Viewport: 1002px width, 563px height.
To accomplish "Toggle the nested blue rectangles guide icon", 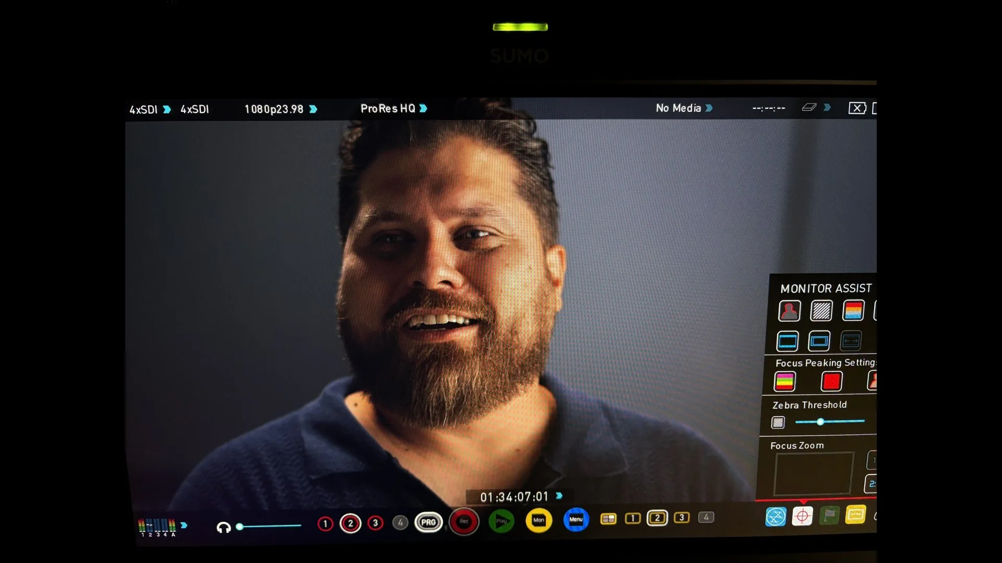I will [x=819, y=341].
